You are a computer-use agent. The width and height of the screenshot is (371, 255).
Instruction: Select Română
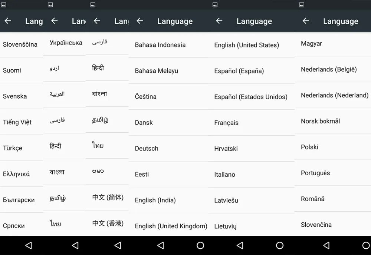pyautogui.click(x=333, y=199)
